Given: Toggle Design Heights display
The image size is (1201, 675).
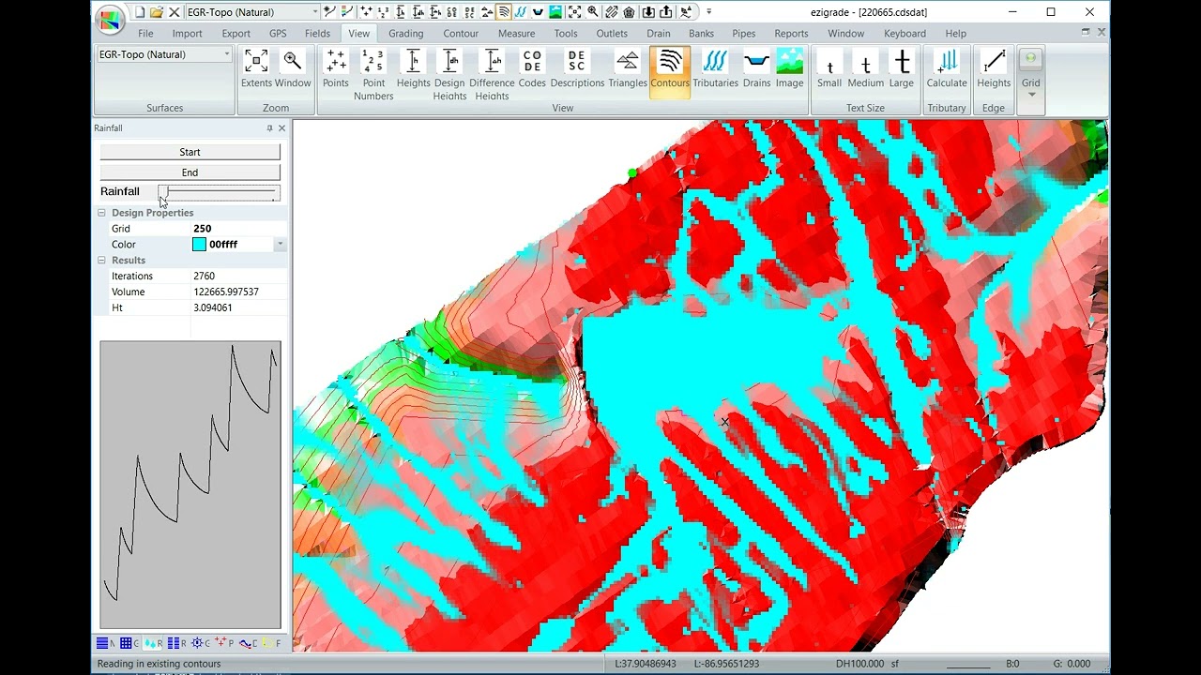Looking at the screenshot, I should click(x=449, y=74).
